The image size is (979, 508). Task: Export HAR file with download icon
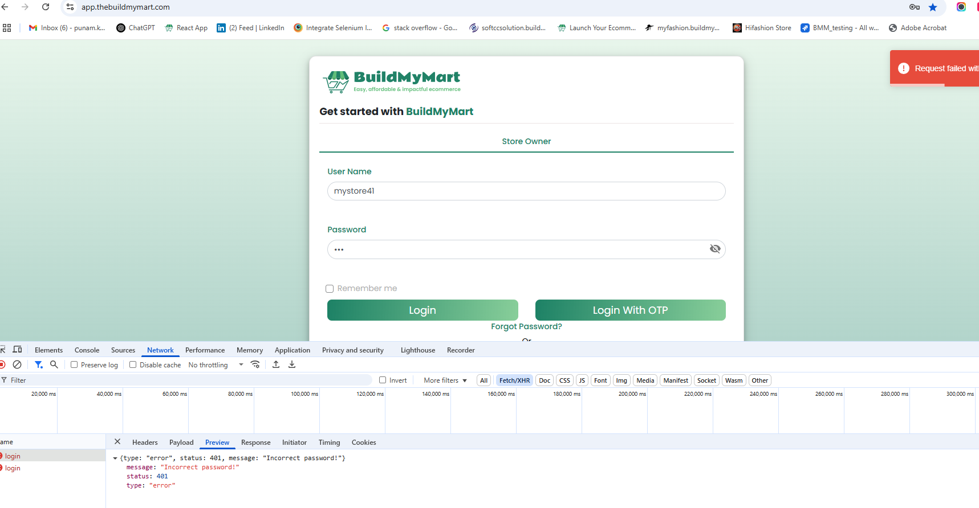(x=292, y=364)
